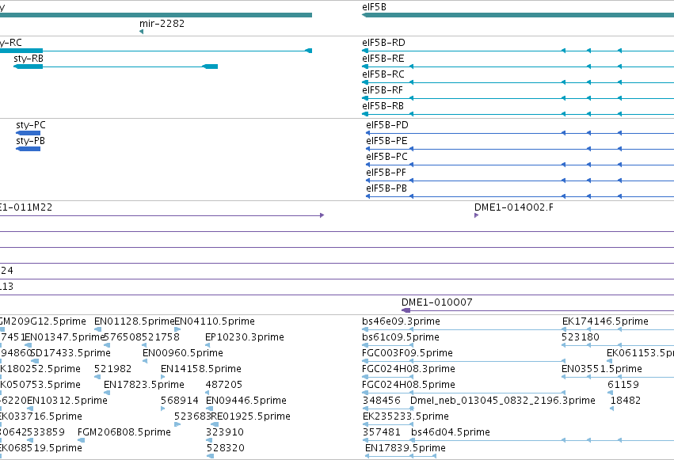
Task: Click EST FGC003F09.5prime
Action: [407, 353]
